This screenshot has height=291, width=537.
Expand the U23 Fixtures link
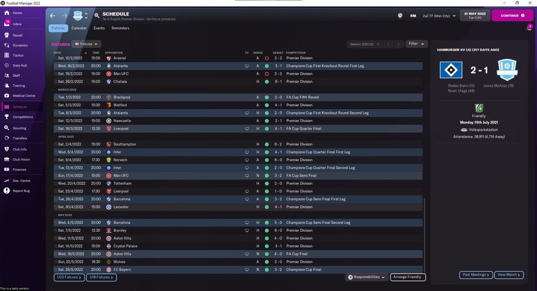click(x=69, y=277)
